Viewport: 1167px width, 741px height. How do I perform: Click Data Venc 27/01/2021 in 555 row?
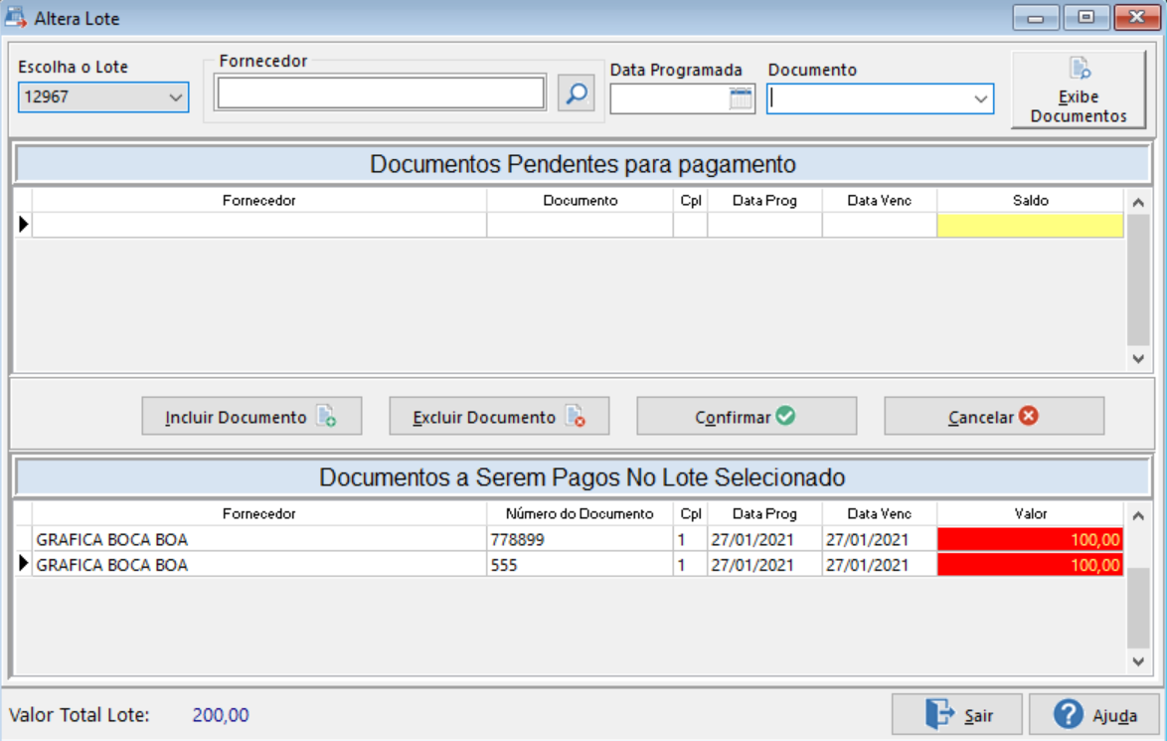click(879, 565)
